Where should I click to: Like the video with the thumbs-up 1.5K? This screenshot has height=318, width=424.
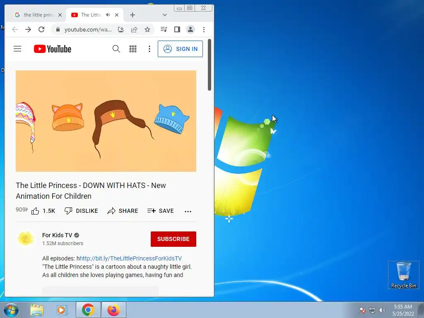(x=43, y=211)
